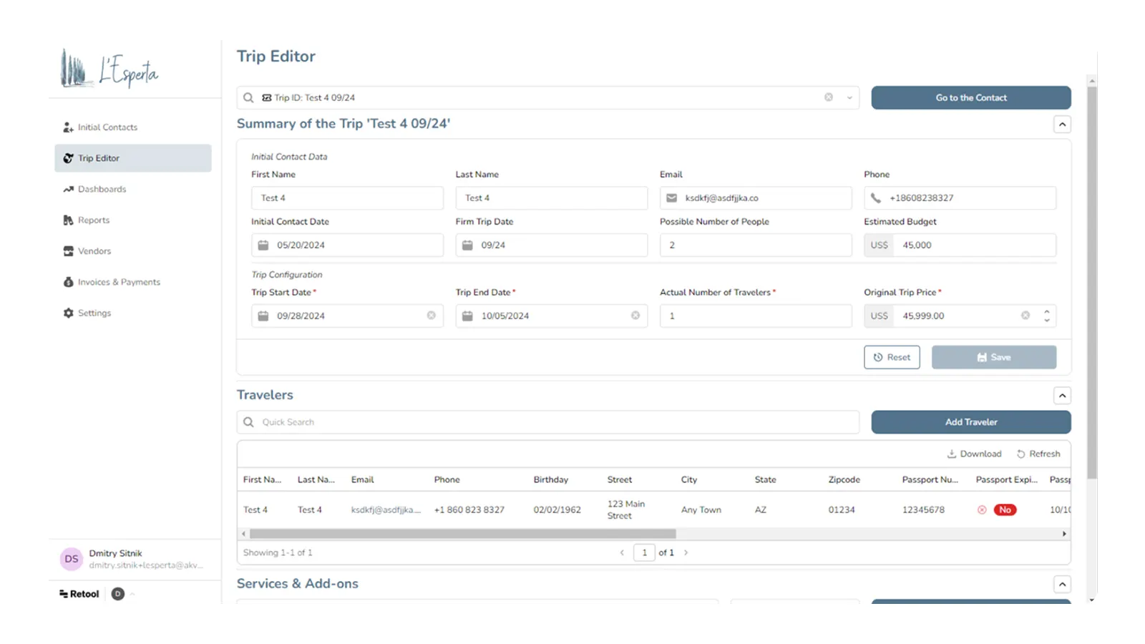This screenshot has height=644, width=1145.
Task: Increase Original Trip Price using the stepper
Action: tap(1047, 311)
